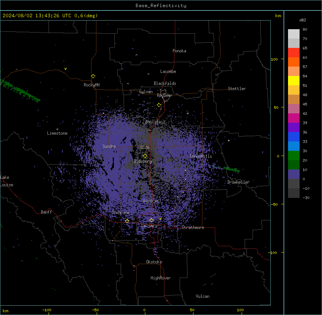Viewport: 322px width, 315px height.
Task: Click the Sylvan label
Action: point(146,92)
